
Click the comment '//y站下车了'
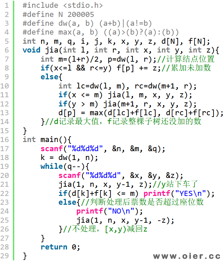pyautogui.click(x=175, y=184)
